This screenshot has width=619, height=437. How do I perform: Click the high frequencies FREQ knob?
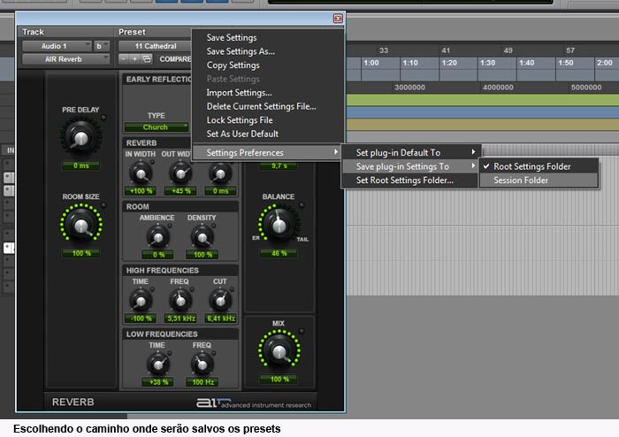[180, 301]
